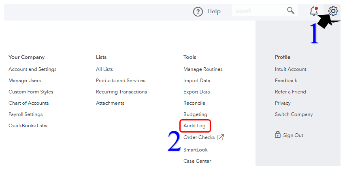Viewport: 345px width, 170px height.
Task: Click the Sign Out lock icon
Action: click(278, 135)
